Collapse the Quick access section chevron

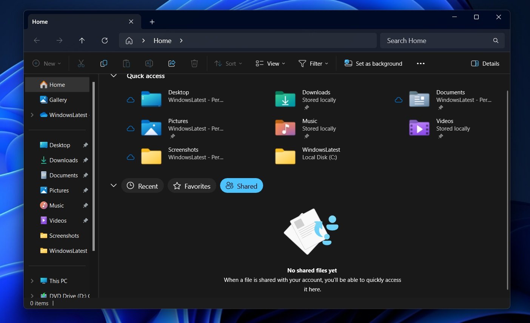point(114,75)
